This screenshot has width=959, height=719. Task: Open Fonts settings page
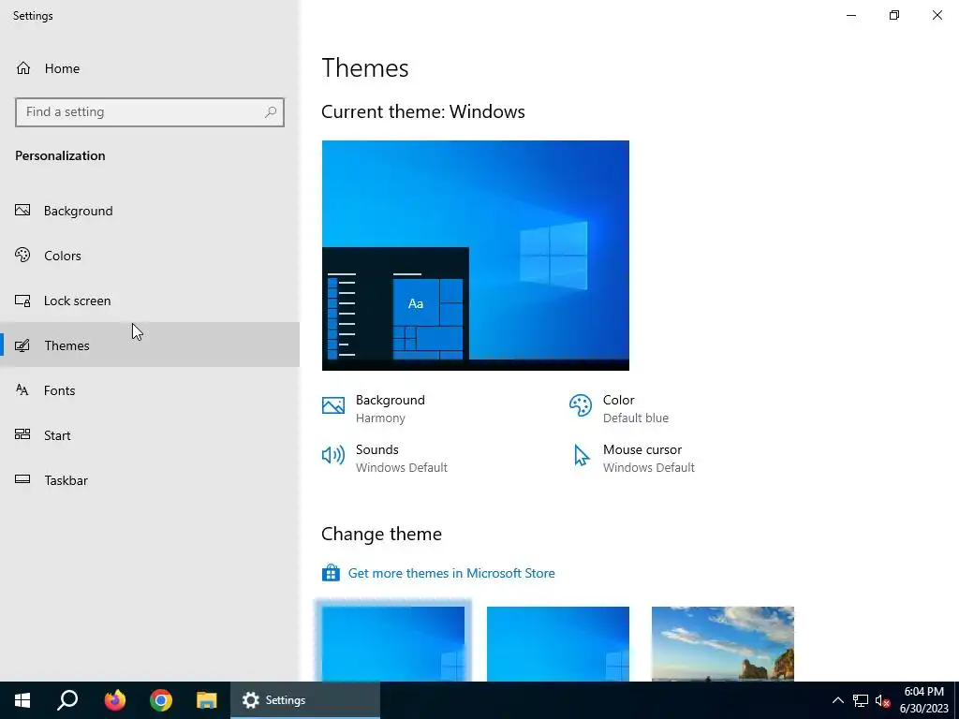pos(149,390)
